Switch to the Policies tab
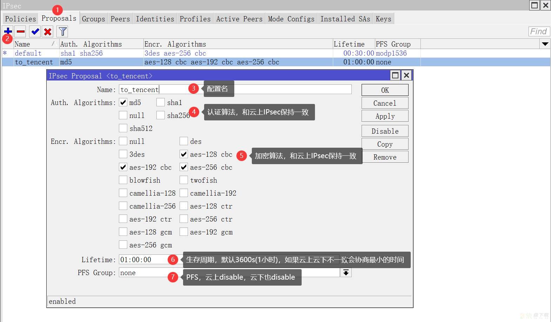Viewport: 551px width, 322px height. tap(20, 19)
